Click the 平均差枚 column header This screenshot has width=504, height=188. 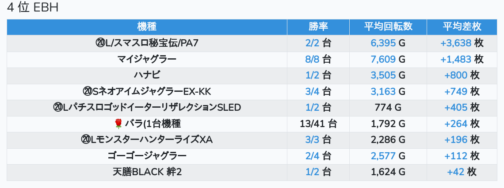point(462,26)
